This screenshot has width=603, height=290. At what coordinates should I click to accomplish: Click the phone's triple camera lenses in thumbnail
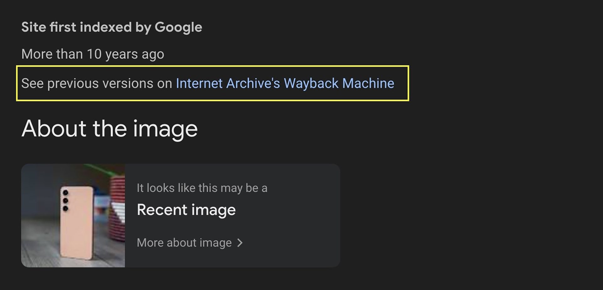65,200
